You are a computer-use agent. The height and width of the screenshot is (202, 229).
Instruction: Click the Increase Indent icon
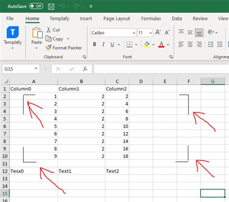tap(219, 44)
